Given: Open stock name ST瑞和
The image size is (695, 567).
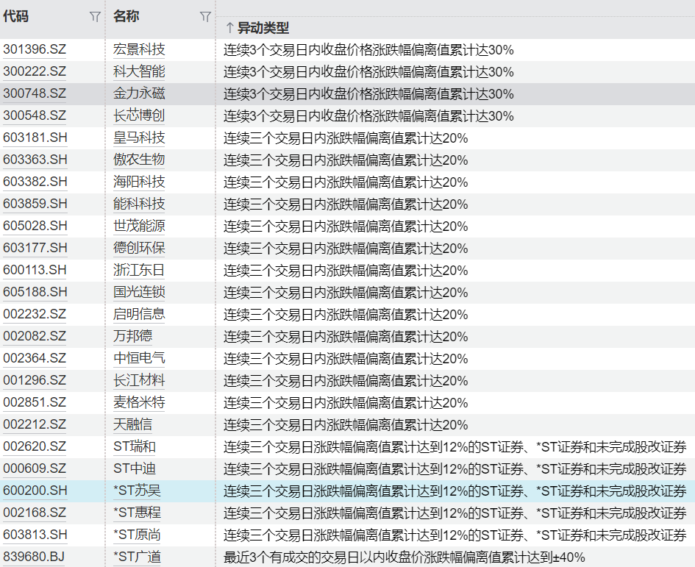Looking at the screenshot, I should pos(135,446).
